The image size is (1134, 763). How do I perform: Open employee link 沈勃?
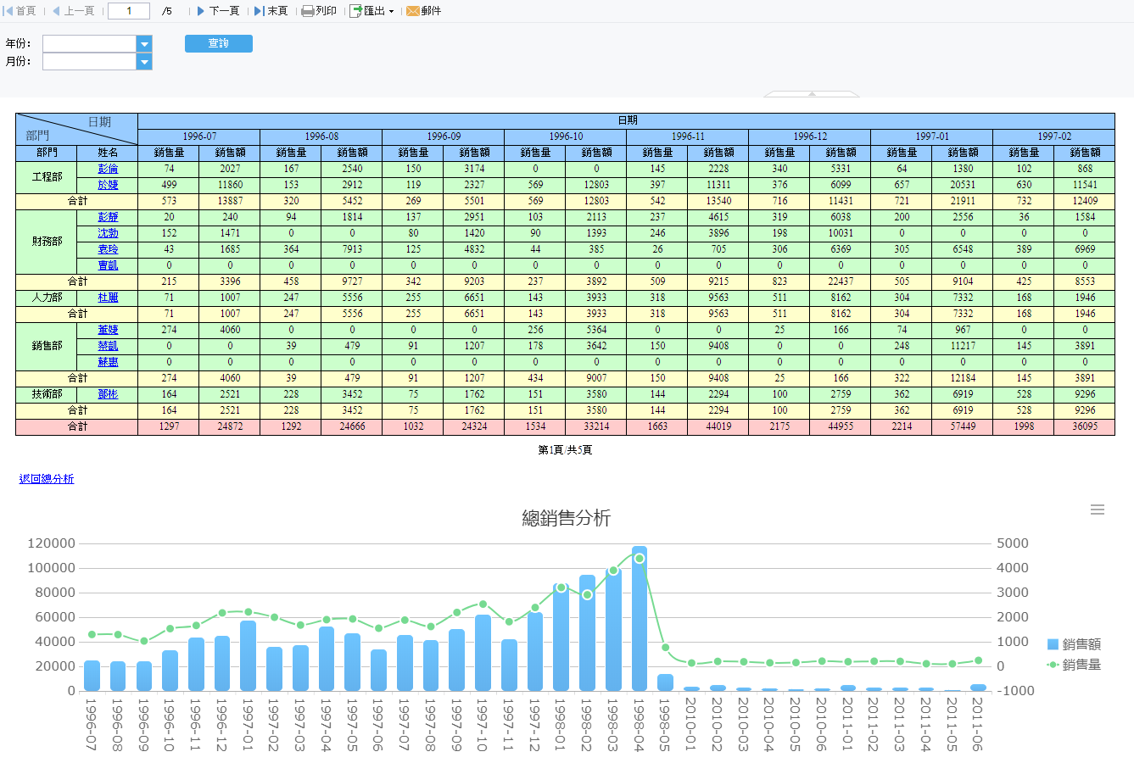[x=108, y=233]
